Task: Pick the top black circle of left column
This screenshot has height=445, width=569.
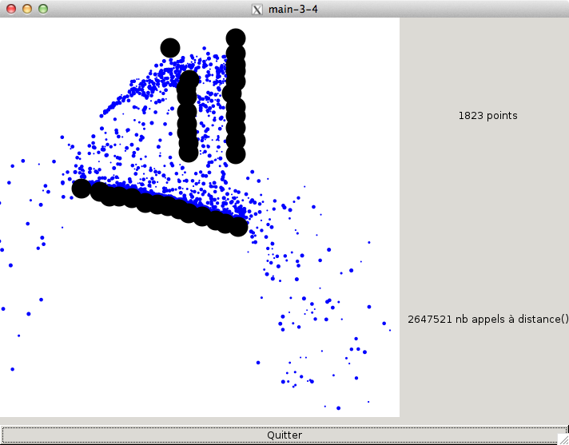Action: pyautogui.click(x=189, y=80)
